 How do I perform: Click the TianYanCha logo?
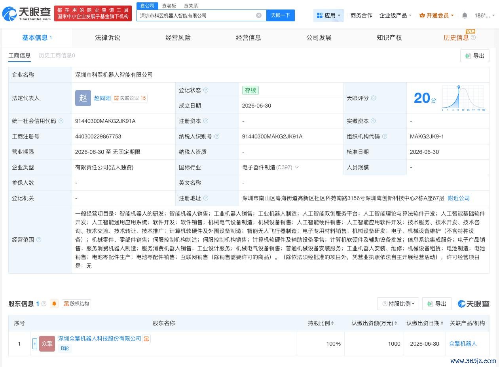[27, 14]
